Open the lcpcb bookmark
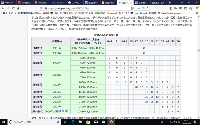Viewport: 200px width, 125px height. 144,13
